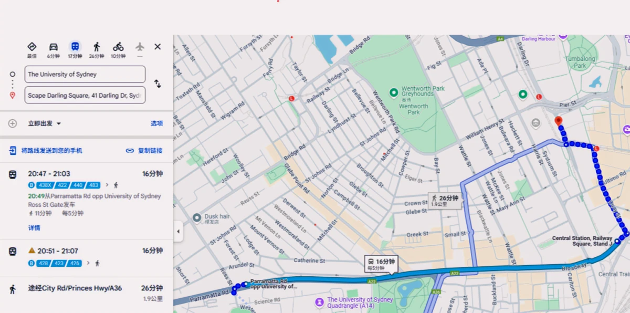This screenshot has height=313, width=630.
Task: Click the 16分钟 transit route label on map
Action: point(381,264)
